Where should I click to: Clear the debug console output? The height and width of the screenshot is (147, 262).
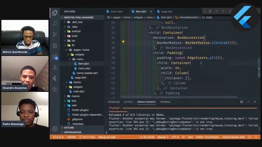(x=242, y=102)
